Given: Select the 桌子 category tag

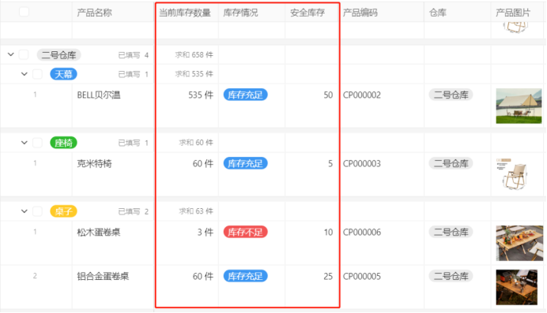Looking at the screenshot, I should point(63,211).
